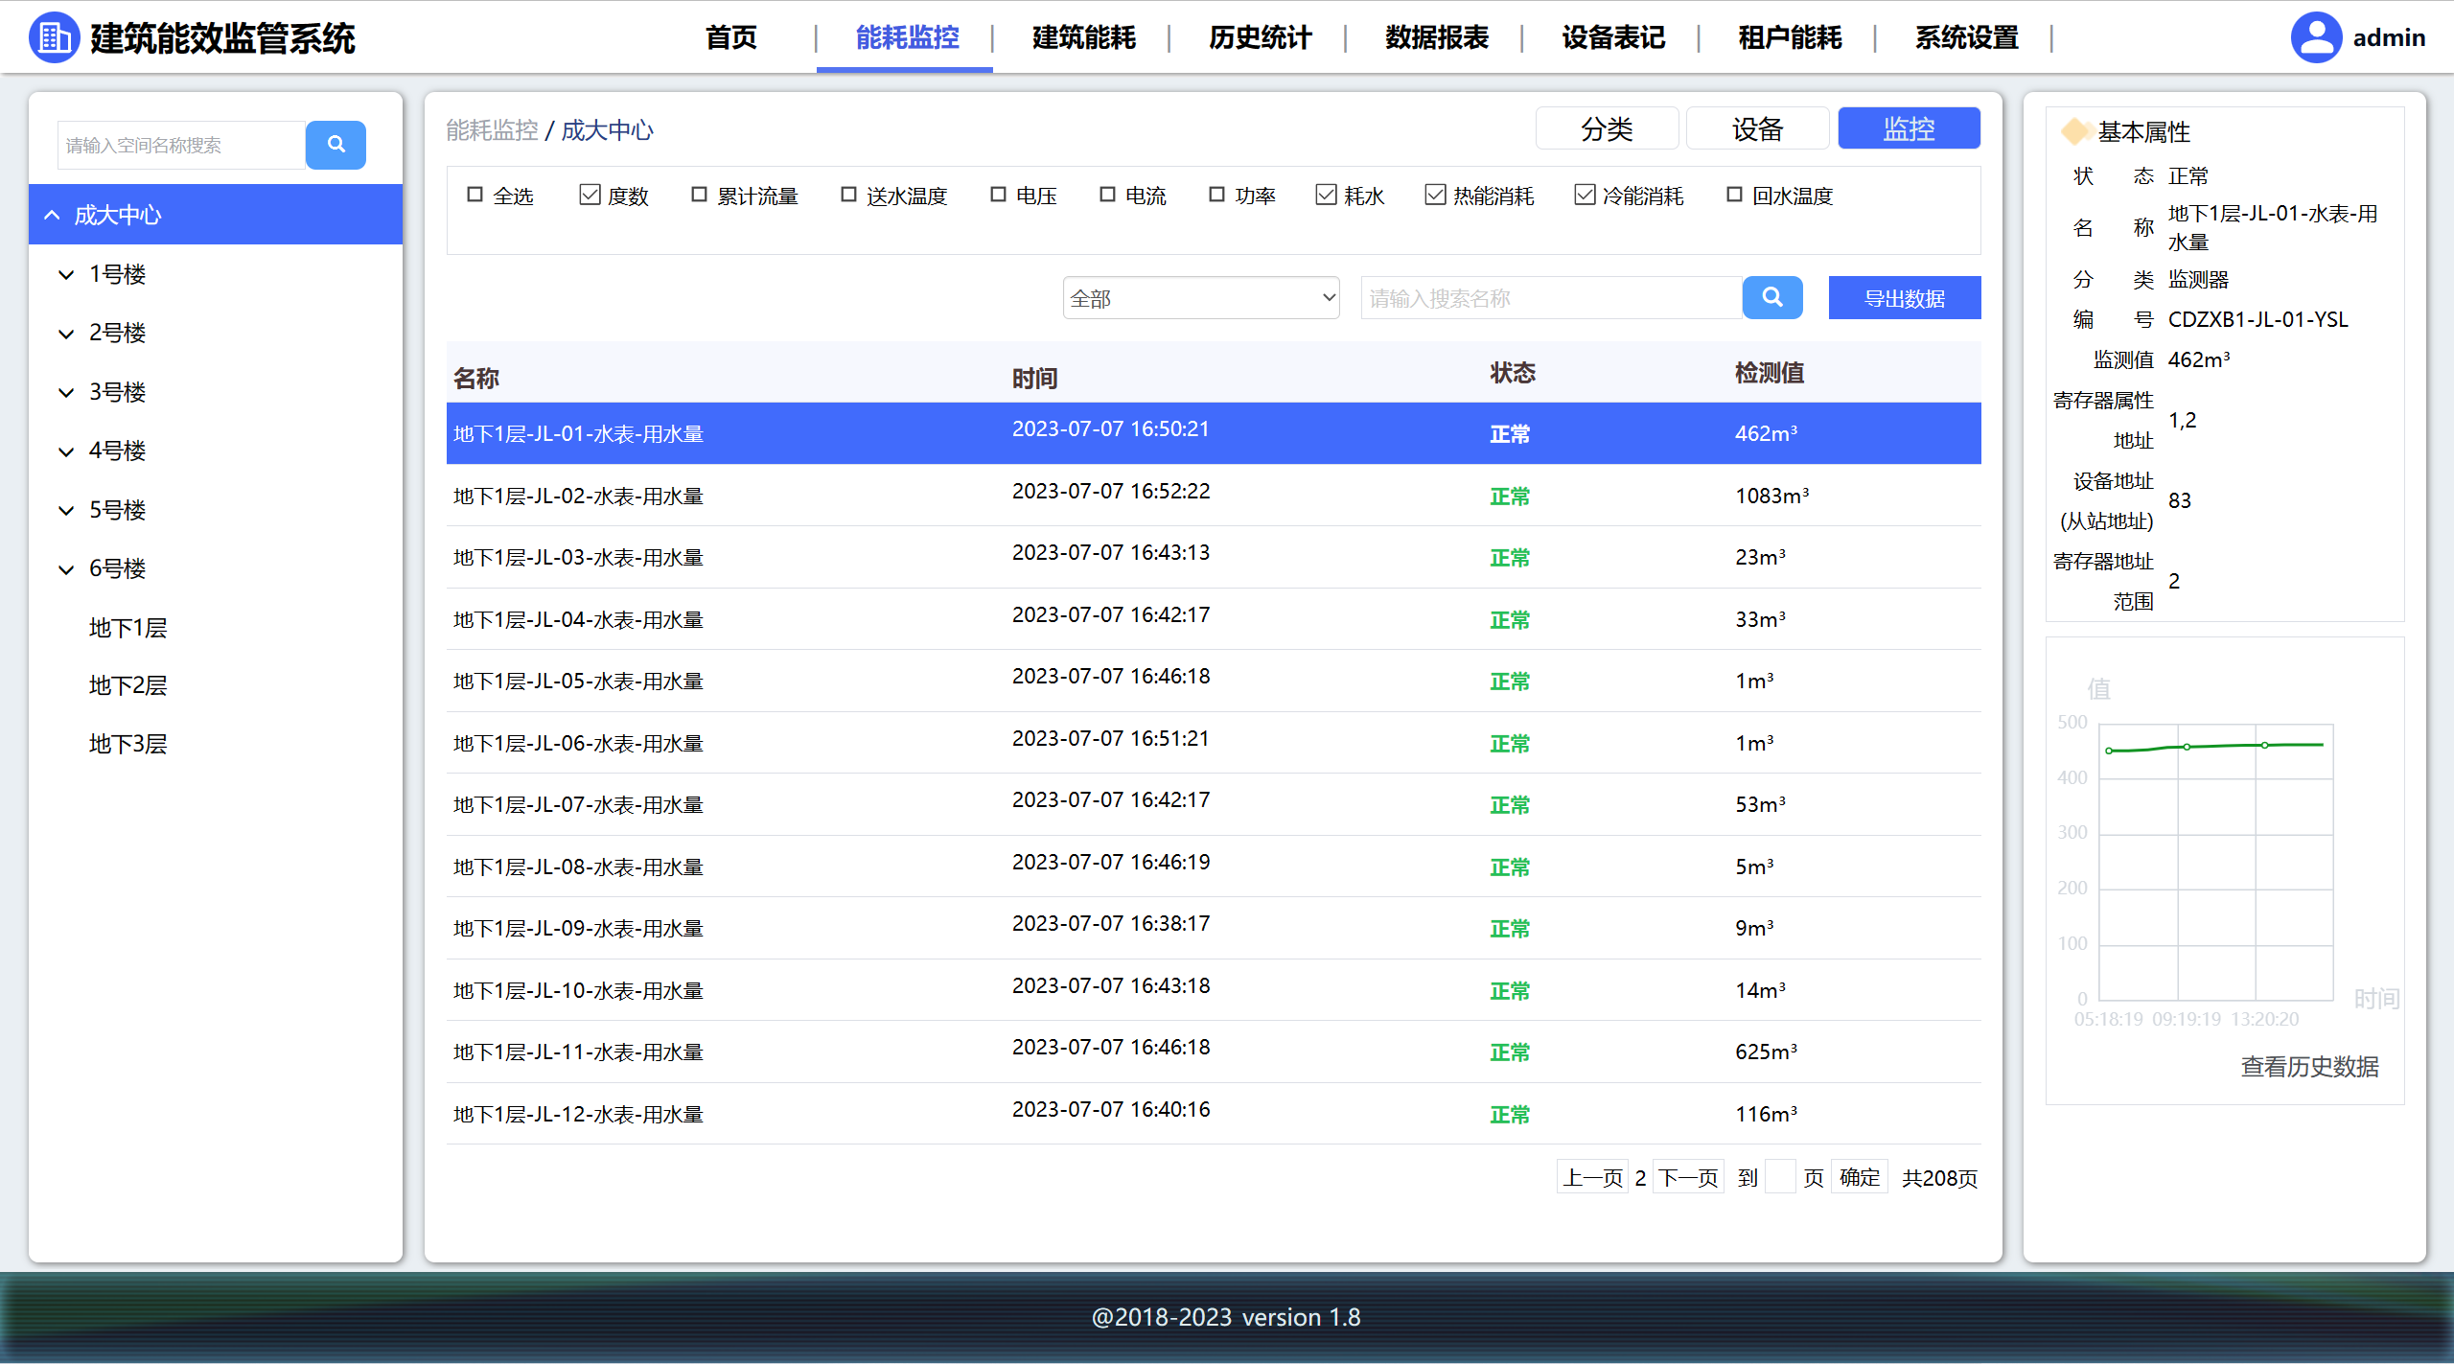
Task: Uncheck the 冷能消耗 checkbox
Action: (x=1585, y=195)
